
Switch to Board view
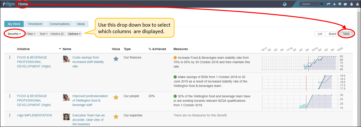click(x=332, y=34)
